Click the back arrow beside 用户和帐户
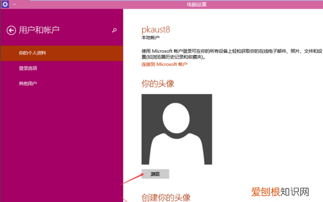Viewport: 323px width, 202px height. click(x=11, y=30)
